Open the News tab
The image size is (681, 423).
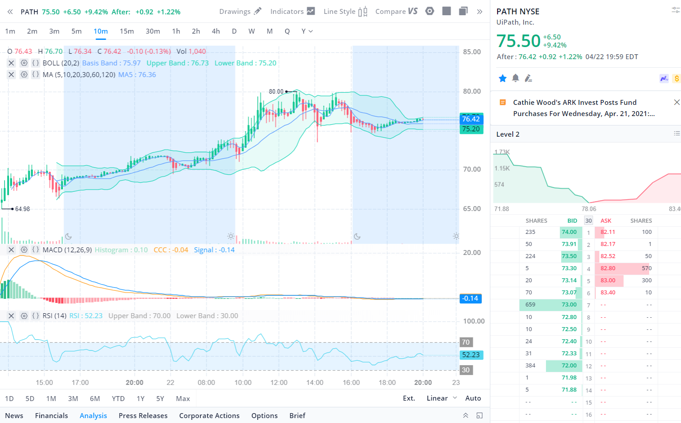coord(14,416)
